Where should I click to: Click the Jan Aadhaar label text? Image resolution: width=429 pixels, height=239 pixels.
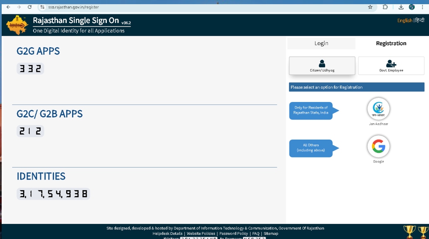[x=378, y=124]
